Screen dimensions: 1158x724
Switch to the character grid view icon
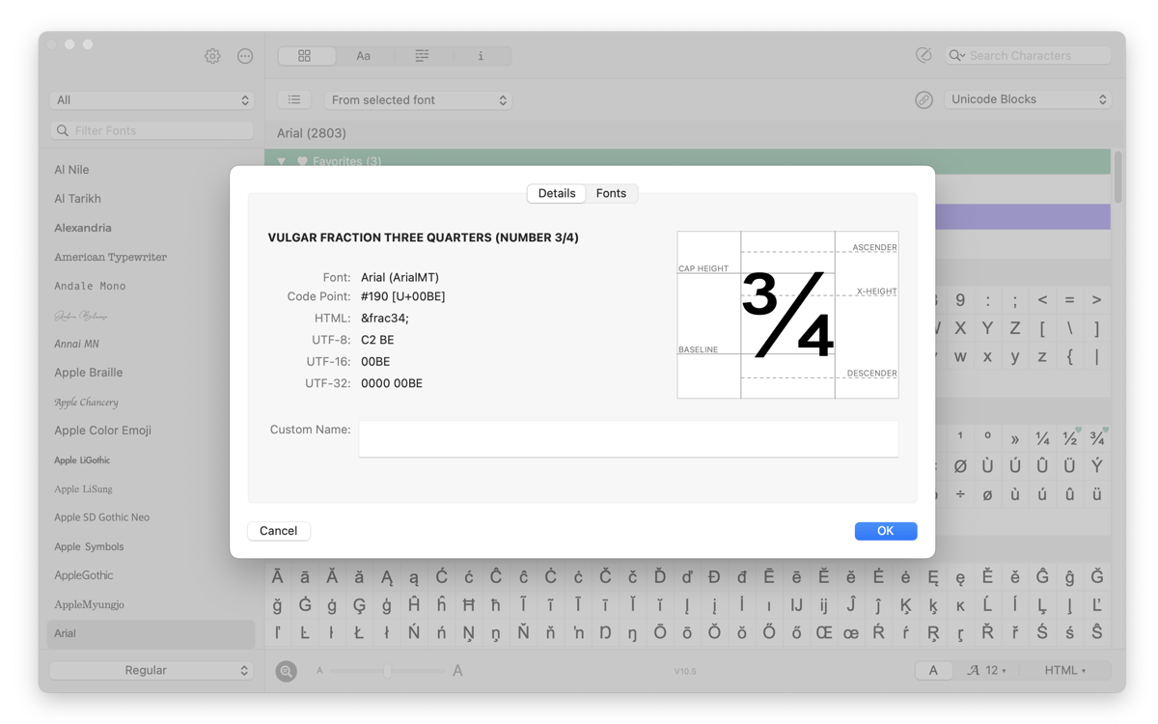point(305,56)
